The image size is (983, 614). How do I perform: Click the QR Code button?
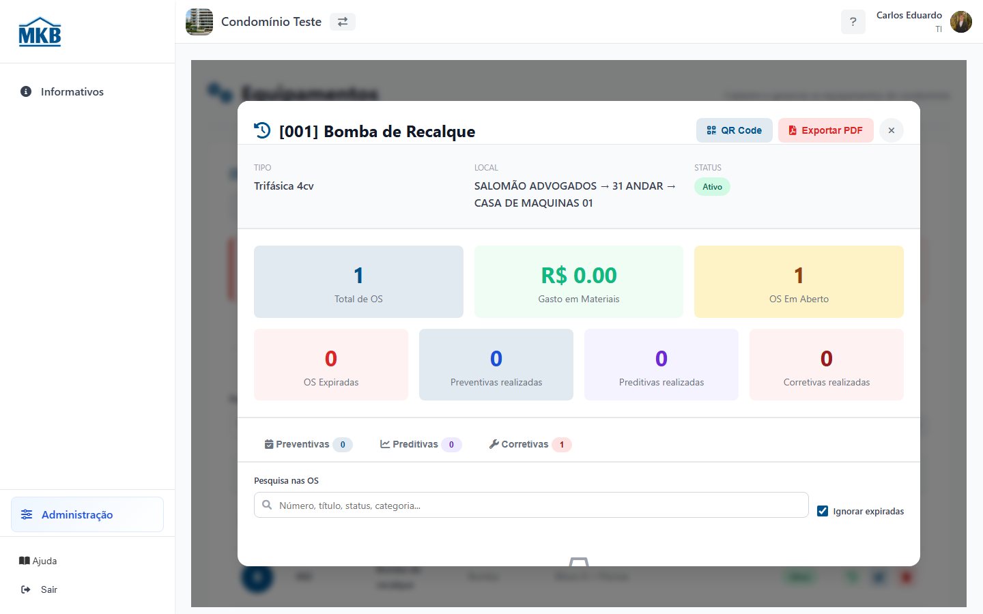(x=735, y=130)
